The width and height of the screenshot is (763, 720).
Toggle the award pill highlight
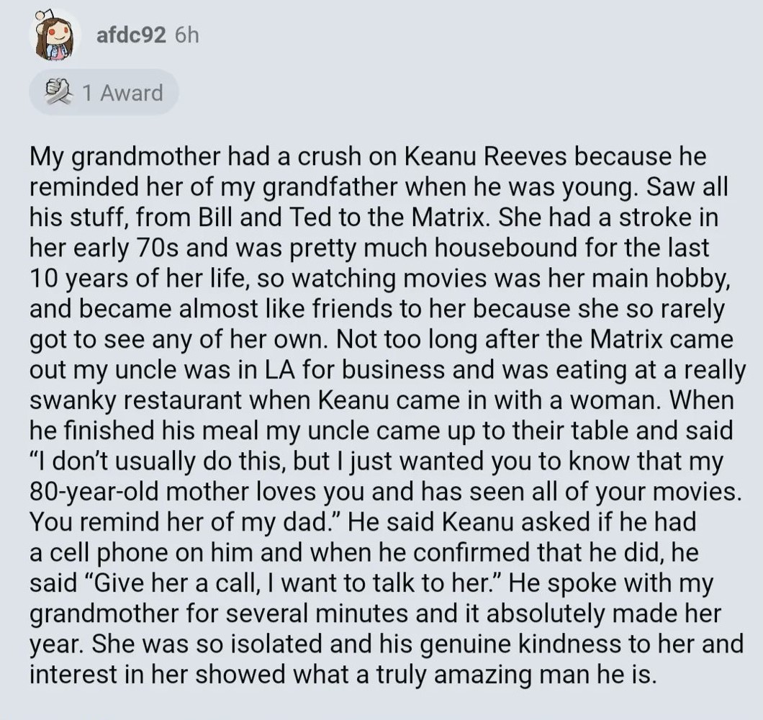point(104,91)
